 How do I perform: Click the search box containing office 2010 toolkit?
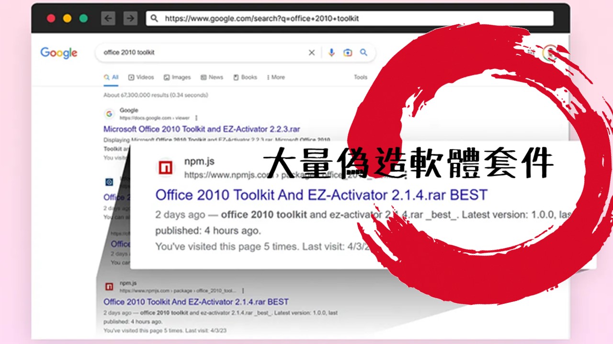coord(235,53)
